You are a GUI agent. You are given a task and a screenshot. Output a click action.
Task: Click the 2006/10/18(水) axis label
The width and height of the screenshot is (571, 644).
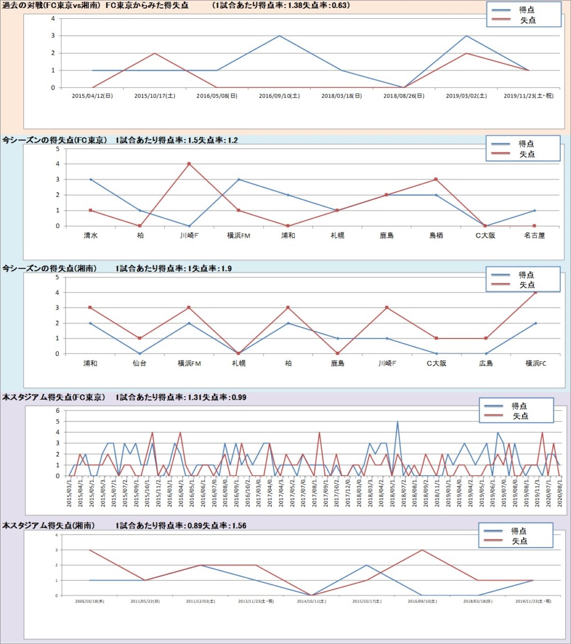coord(90,601)
